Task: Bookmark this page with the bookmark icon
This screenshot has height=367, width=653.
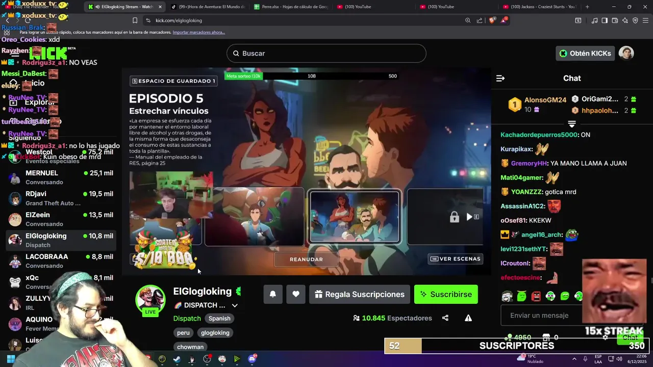Action: [x=135, y=20]
